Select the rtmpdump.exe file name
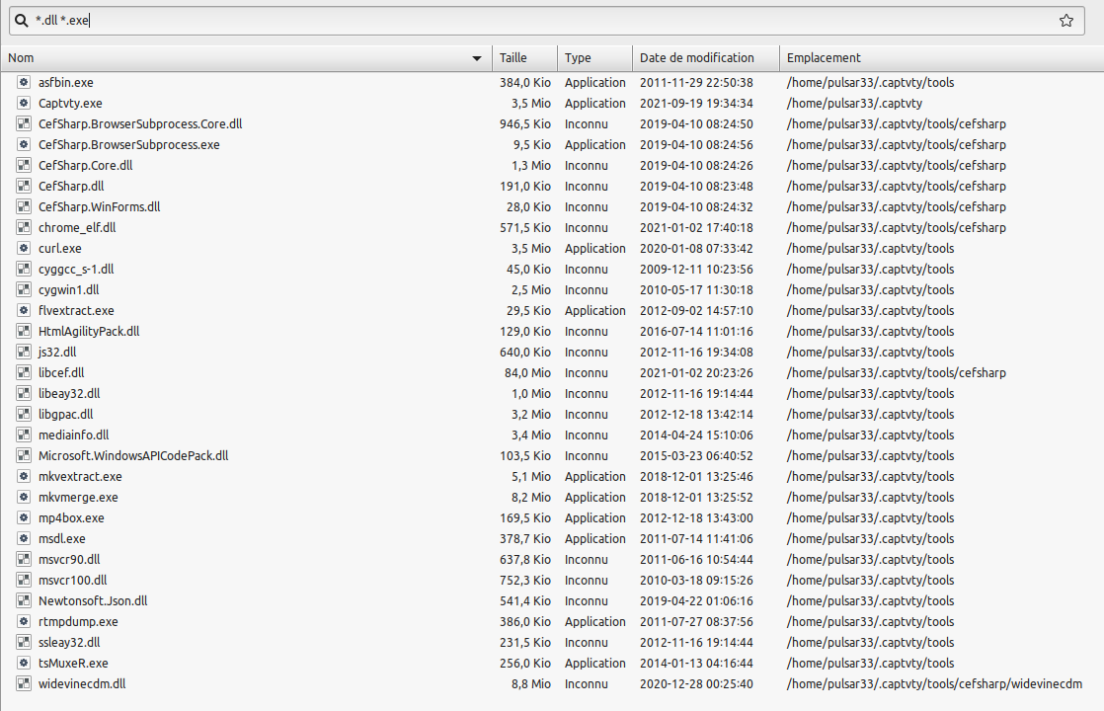The height and width of the screenshot is (711, 1104). 78,622
